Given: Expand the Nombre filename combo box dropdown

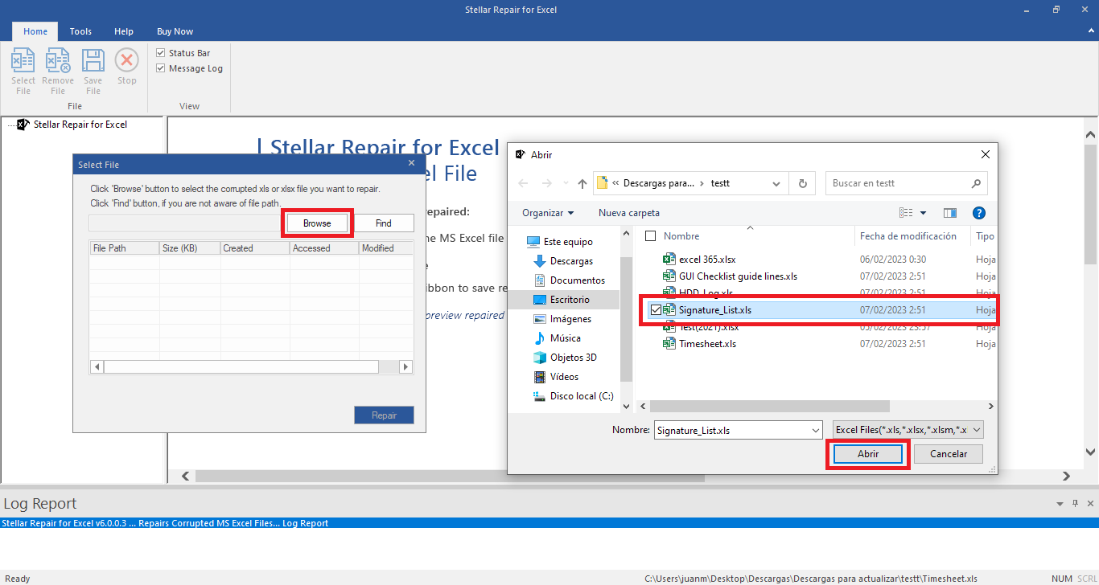Looking at the screenshot, I should click(x=816, y=431).
